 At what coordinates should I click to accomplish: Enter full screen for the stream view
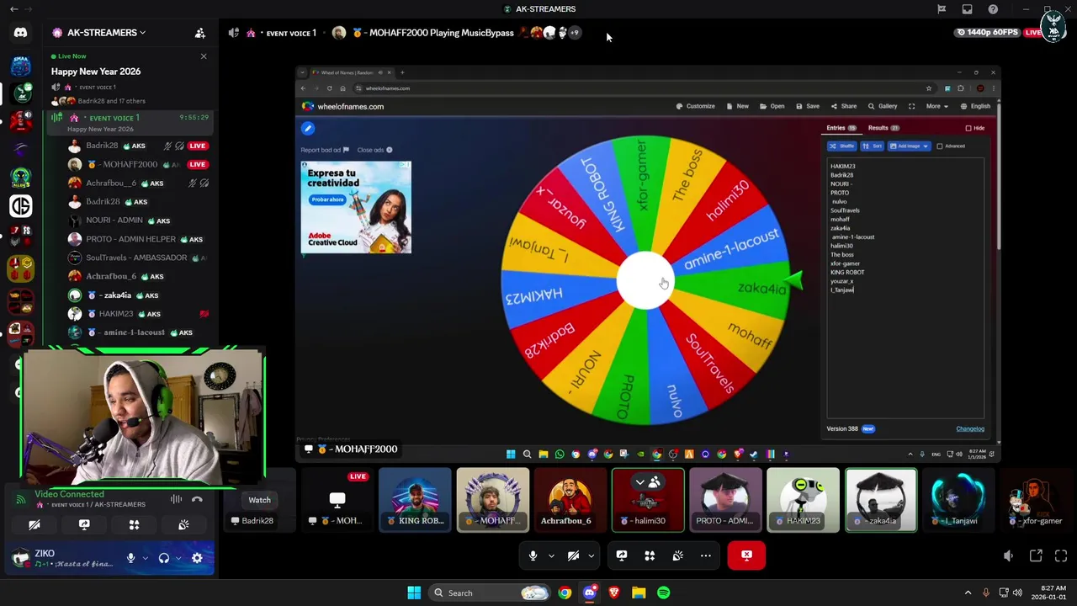point(1061,555)
